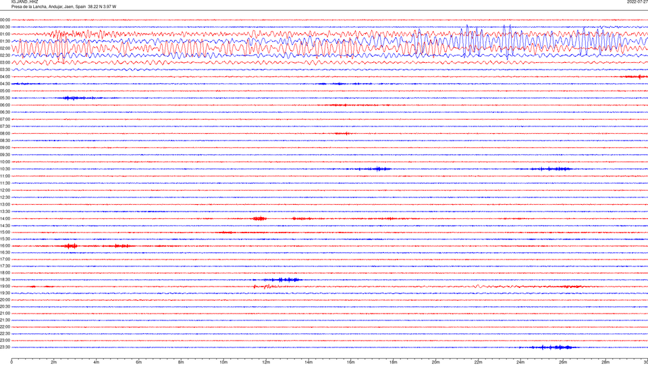Viewport: 648px width, 365px height.
Task: Select the 04:00 trace time label
Action: (x=5, y=76)
